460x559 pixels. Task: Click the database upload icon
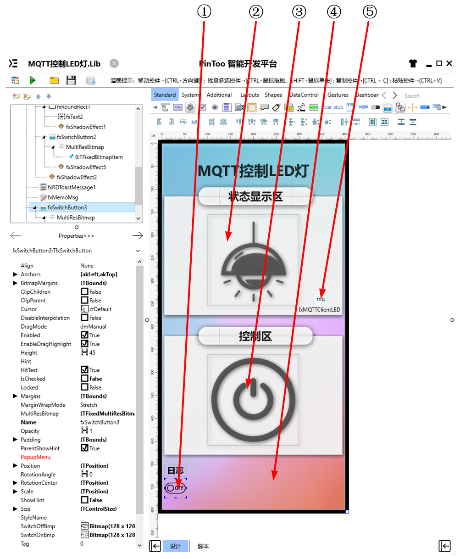(91, 80)
